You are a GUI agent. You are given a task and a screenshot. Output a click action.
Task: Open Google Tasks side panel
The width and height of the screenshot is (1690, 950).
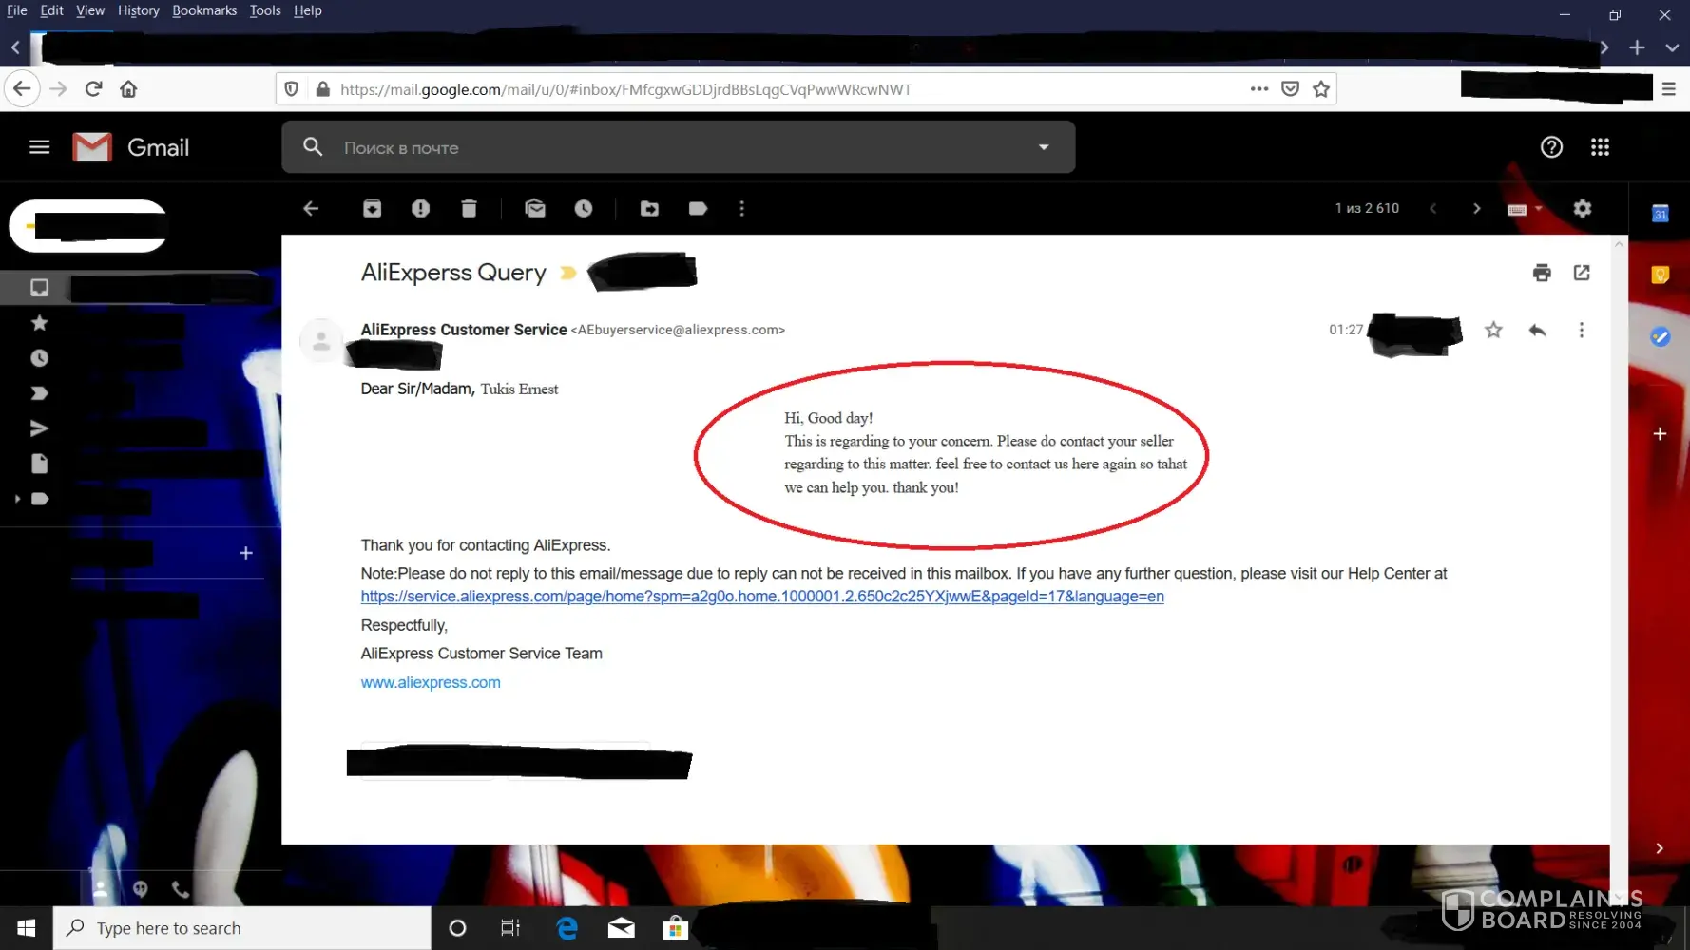click(x=1660, y=336)
